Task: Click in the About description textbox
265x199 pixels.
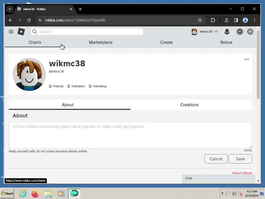Action: [x=130, y=135]
